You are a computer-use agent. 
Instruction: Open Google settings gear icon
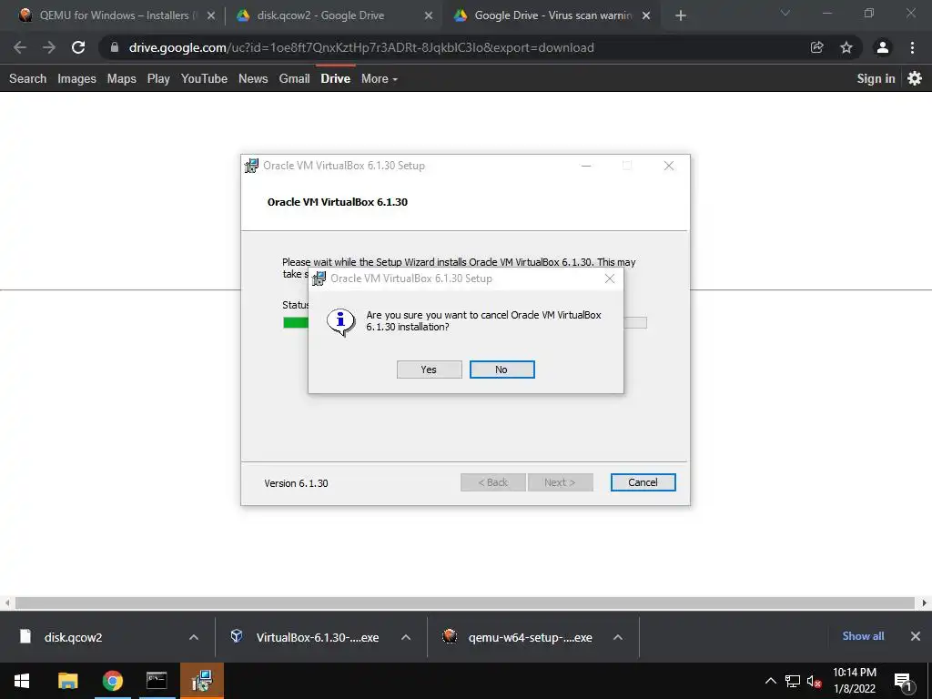click(x=915, y=78)
